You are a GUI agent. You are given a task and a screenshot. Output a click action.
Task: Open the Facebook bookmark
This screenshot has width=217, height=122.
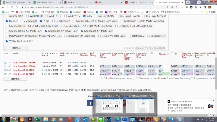(76, 12)
